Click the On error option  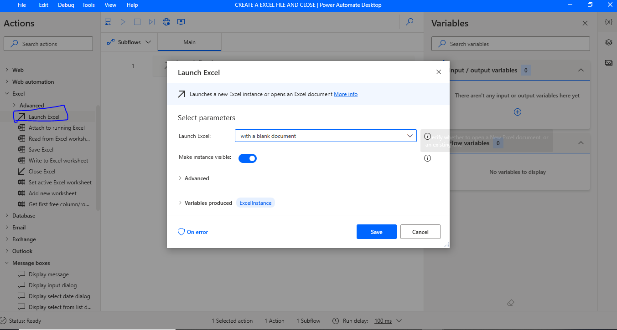(x=193, y=232)
